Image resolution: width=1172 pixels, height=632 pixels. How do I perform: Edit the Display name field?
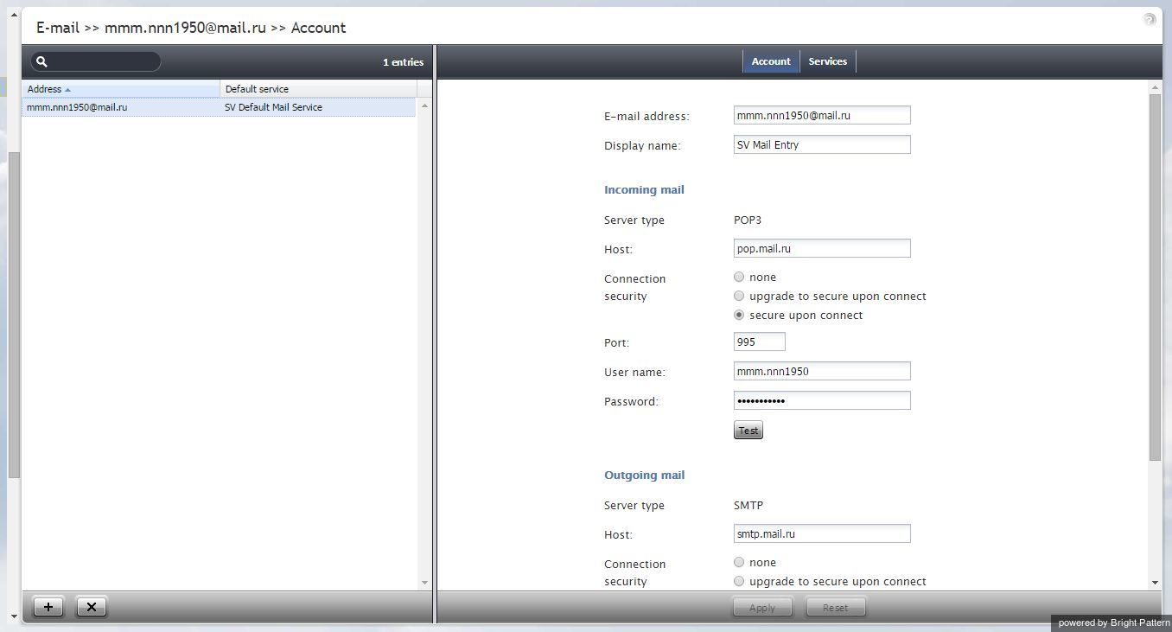pyautogui.click(x=822, y=144)
